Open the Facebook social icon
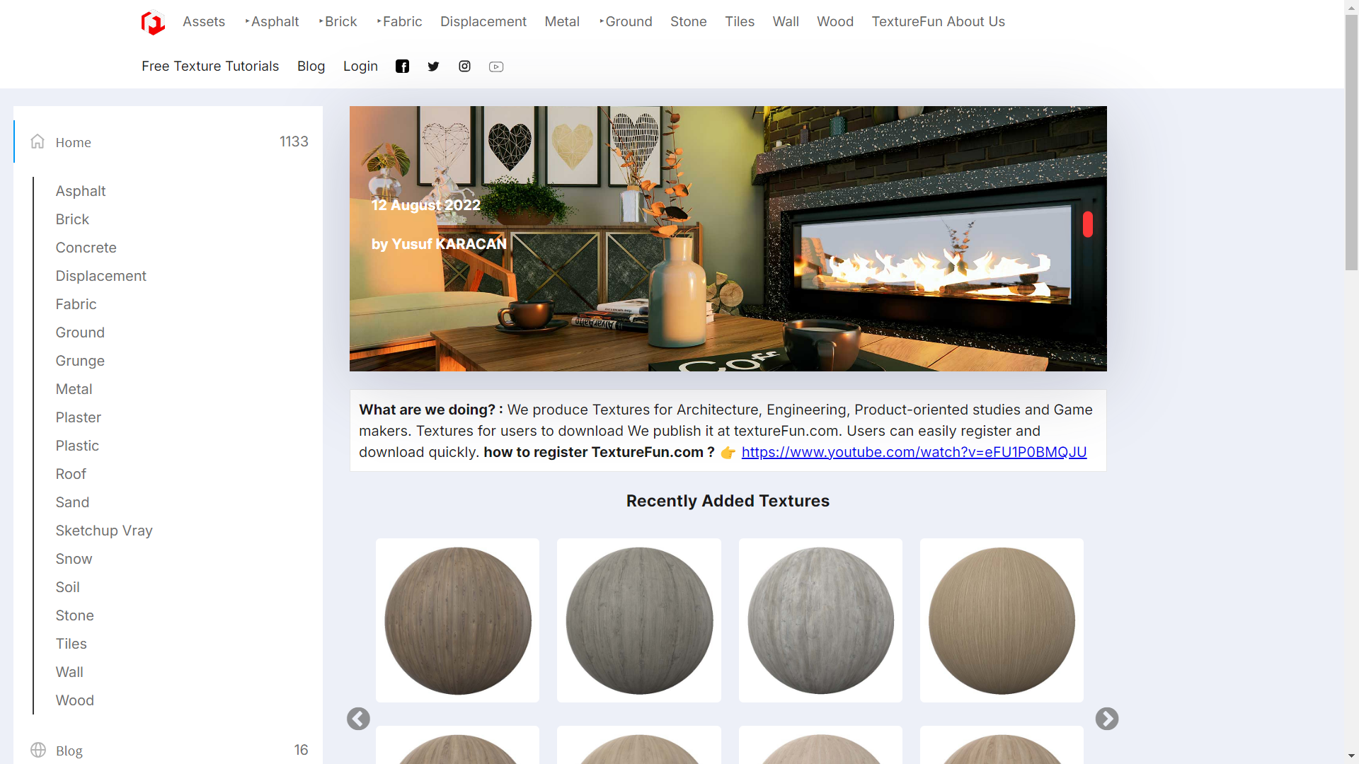This screenshot has height=764, width=1359. point(402,66)
